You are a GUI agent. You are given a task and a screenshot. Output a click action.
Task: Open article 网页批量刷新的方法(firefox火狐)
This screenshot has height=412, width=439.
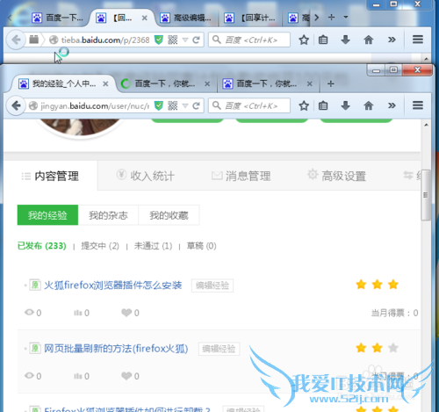point(116,349)
